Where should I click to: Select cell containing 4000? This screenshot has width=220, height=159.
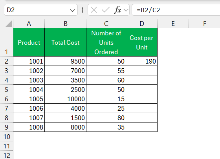tap(65, 108)
